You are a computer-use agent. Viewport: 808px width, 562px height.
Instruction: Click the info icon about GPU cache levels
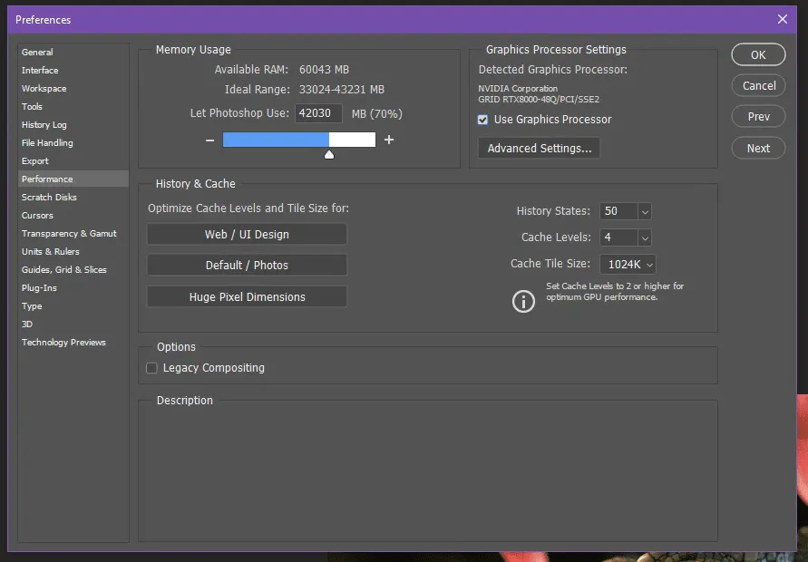coord(523,300)
